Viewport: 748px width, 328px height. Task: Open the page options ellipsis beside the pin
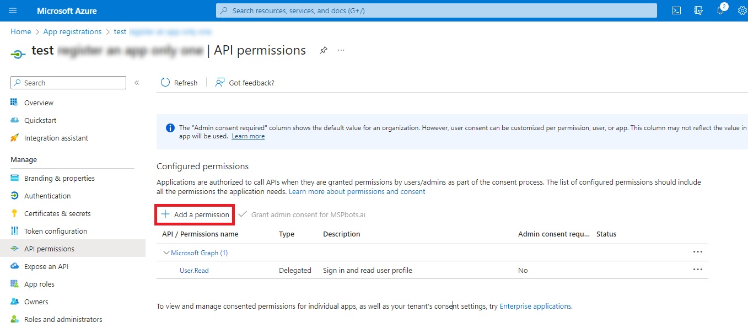coord(341,50)
